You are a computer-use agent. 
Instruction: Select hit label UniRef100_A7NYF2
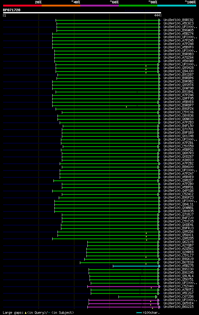coord(178,290)
